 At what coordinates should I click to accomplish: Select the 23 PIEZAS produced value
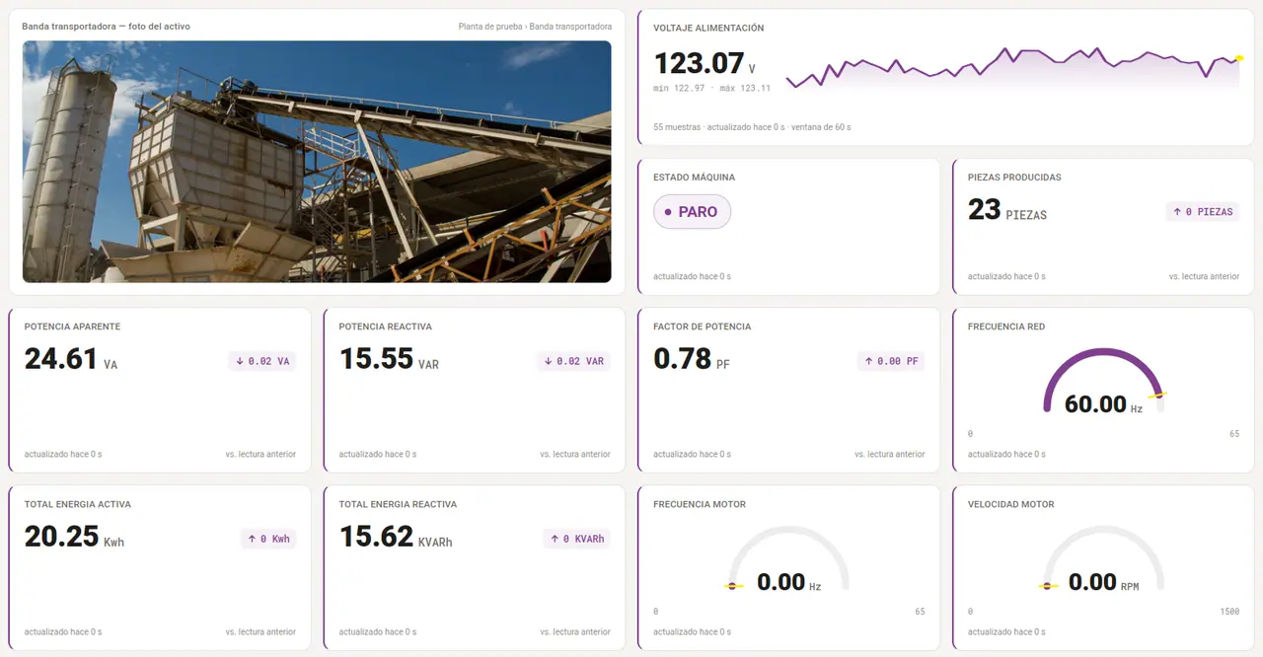click(1007, 209)
